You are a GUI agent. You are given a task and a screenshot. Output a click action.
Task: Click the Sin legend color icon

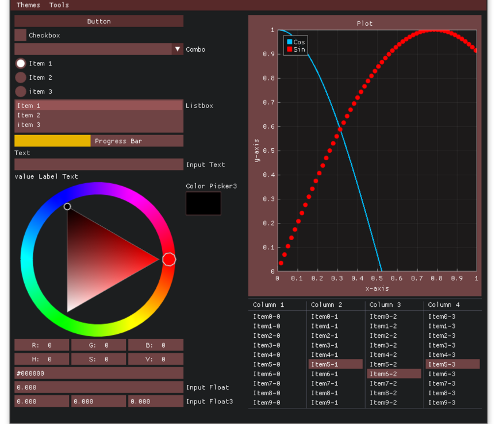point(290,49)
